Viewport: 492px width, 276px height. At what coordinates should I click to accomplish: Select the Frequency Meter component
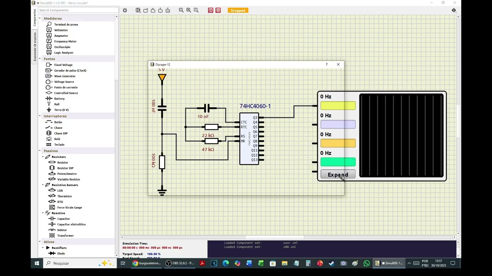[65, 41]
